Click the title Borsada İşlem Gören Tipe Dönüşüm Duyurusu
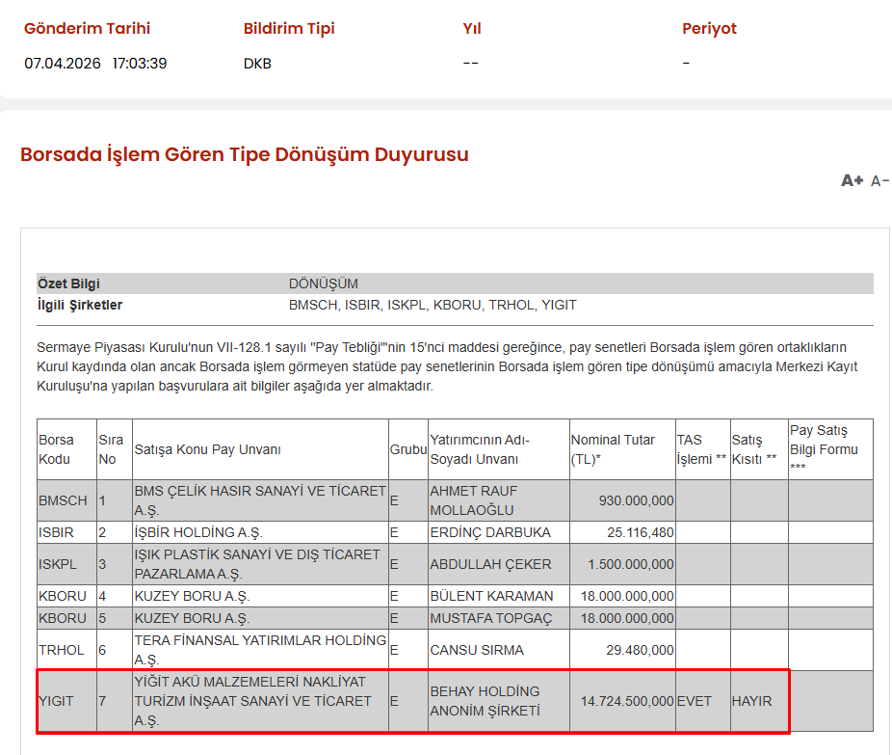This screenshot has height=755, width=892. [244, 154]
